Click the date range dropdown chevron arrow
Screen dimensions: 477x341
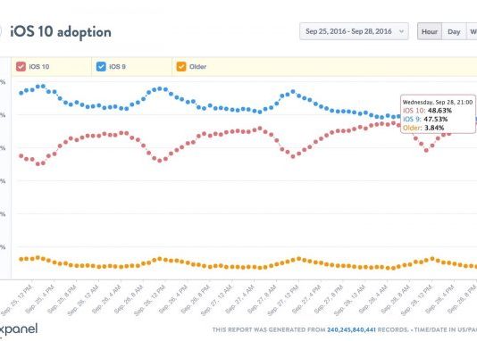click(401, 31)
